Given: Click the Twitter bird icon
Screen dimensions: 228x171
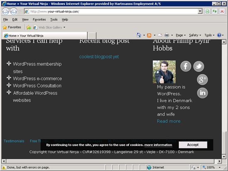Looking at the screenshot, I should (x=199, y=66).
